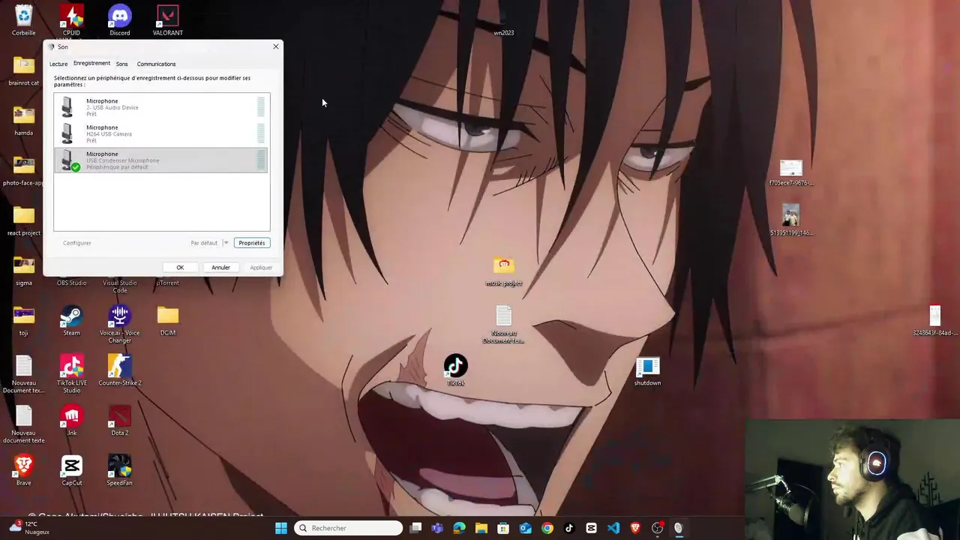Select the SpeedFan desktop icon
This screenshot has height=540, width=960.
pos(120,470)
